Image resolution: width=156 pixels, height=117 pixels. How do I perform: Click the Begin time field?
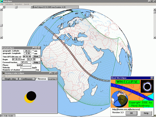(x=16, y=59)
